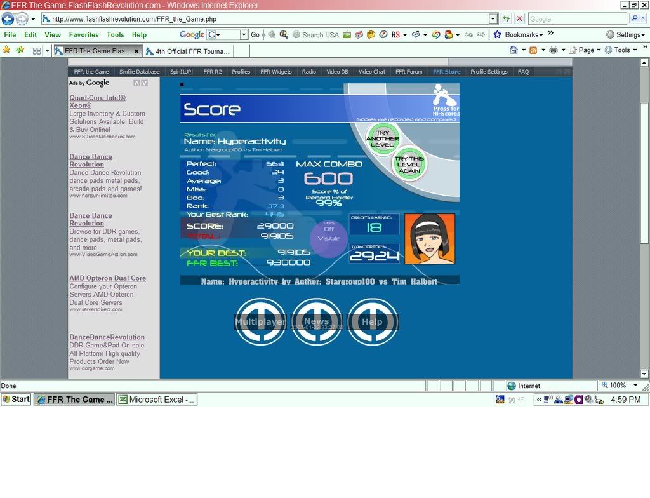Viewport: 650px width, 498px height.
Task: Open the Favorites menu
Action: [83, 35]
